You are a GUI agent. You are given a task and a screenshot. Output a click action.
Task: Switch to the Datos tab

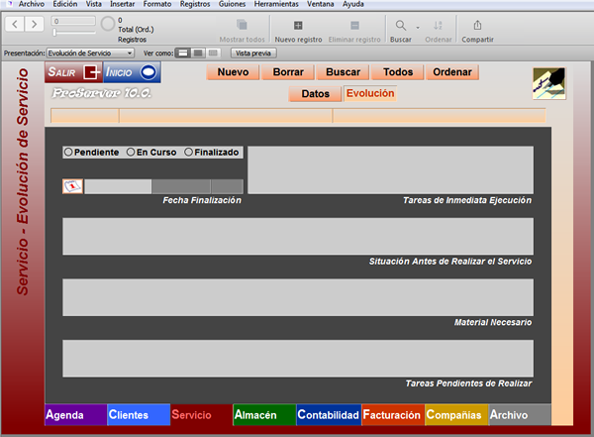coord(315,94)
